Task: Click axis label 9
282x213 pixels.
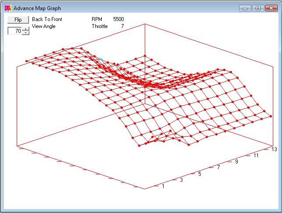Action: click(236, 162)
